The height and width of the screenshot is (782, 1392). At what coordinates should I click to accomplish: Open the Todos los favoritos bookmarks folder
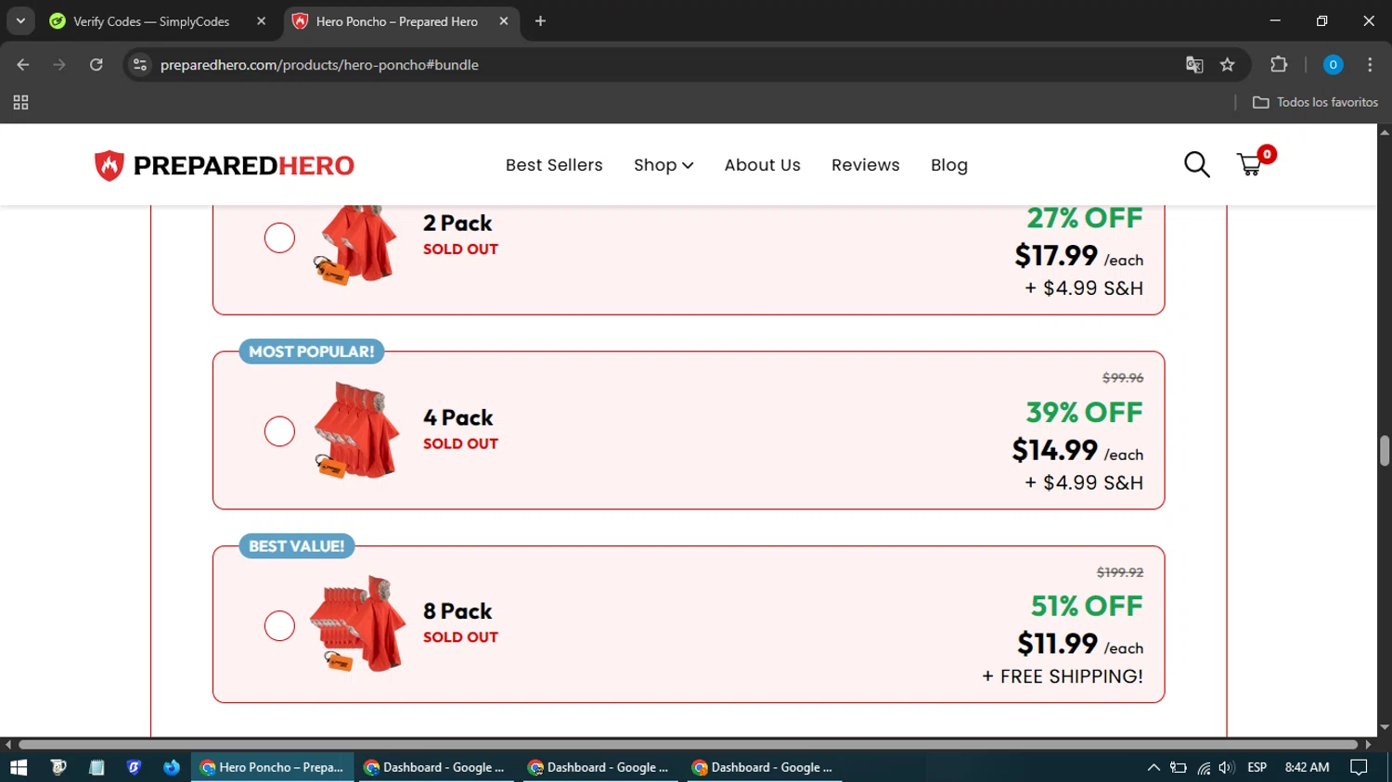pyautogui.click(x=1315, y=102)
